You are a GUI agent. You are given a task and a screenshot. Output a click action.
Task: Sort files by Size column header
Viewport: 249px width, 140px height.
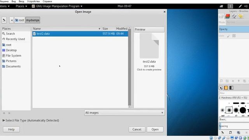(x=108, y=29)
